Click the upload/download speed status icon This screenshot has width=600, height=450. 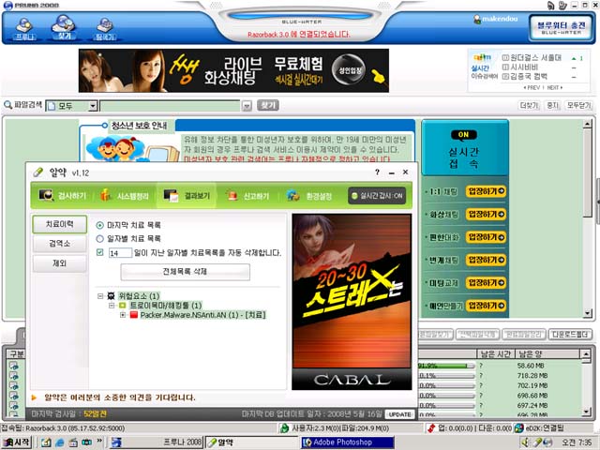431,428
